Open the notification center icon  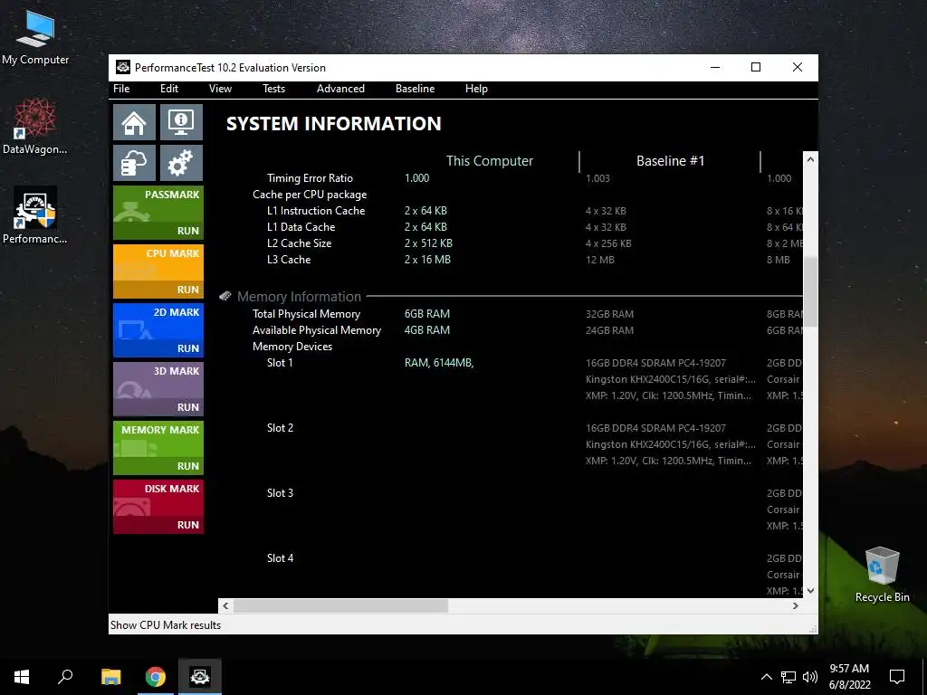tap(897, 677)
